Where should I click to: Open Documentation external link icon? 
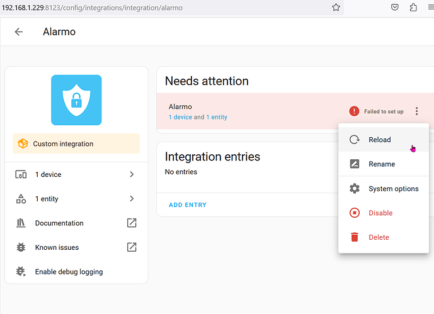(x=132, y=223)
